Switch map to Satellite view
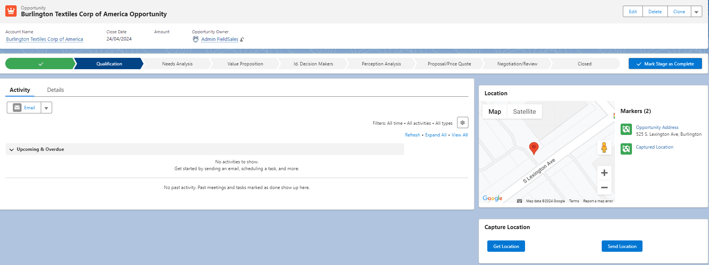Image resolution: width=709 pixels, height=265 pixels. coord(524,112)
